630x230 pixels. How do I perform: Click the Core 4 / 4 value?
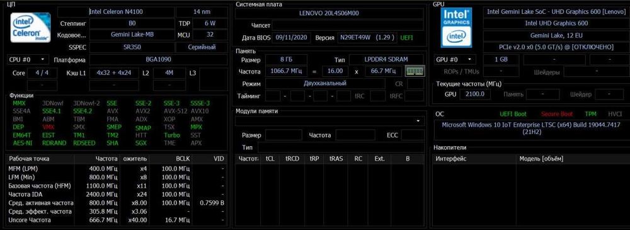pyautogui.click(x=42, y=73)
